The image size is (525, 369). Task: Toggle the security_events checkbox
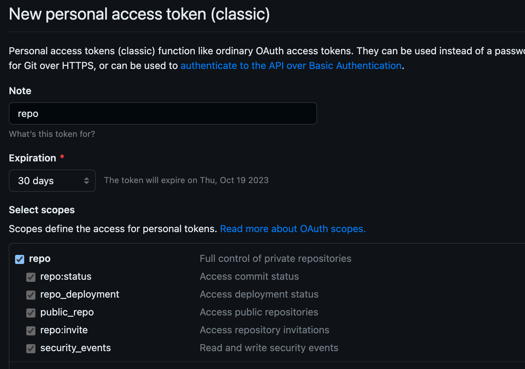pos(31,348)
